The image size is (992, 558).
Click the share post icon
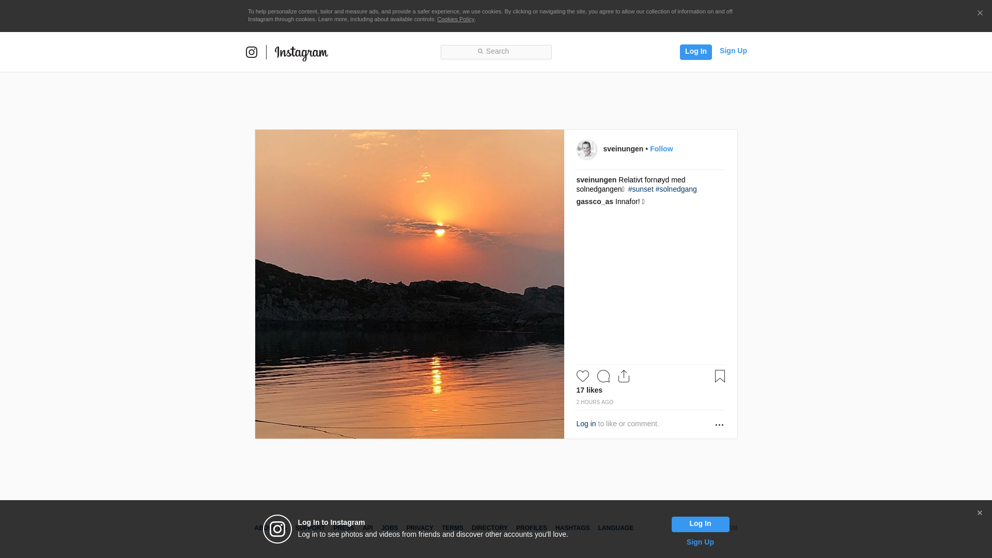[x=624, y=376]
